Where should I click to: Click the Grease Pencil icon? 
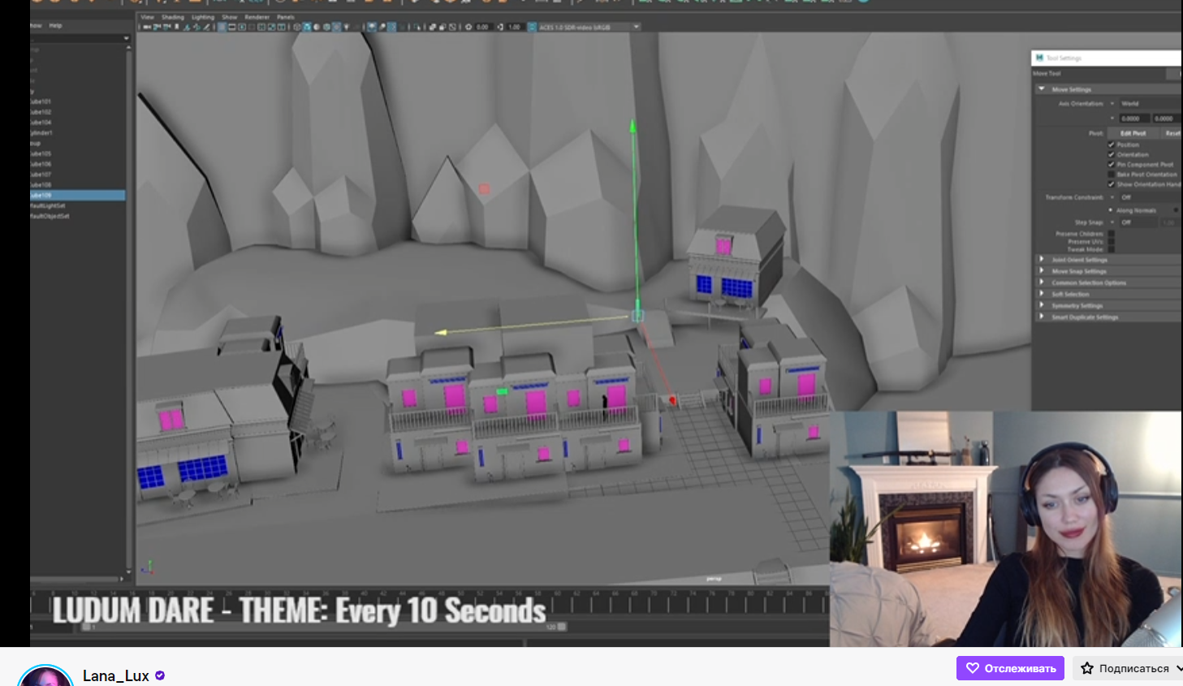(205, 27)
